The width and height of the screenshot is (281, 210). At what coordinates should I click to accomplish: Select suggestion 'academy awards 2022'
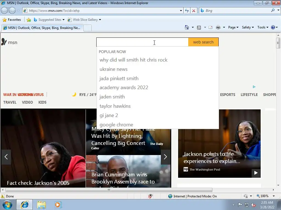pos(158,87)
